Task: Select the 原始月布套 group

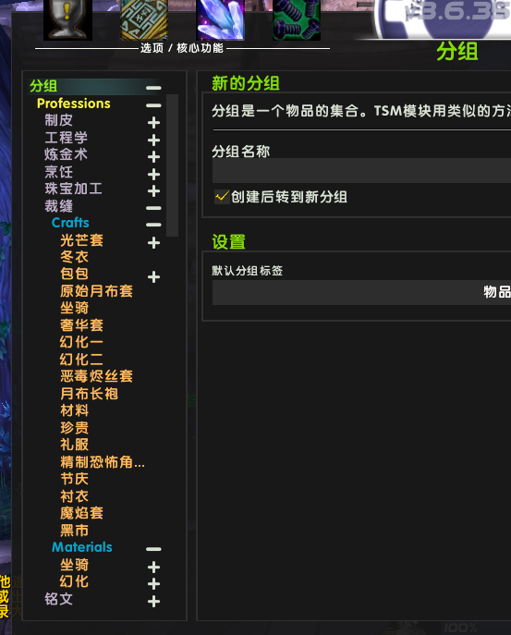Action: 96,291
